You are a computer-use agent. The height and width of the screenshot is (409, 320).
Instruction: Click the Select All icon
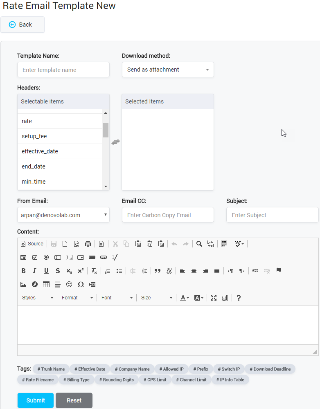224,244
